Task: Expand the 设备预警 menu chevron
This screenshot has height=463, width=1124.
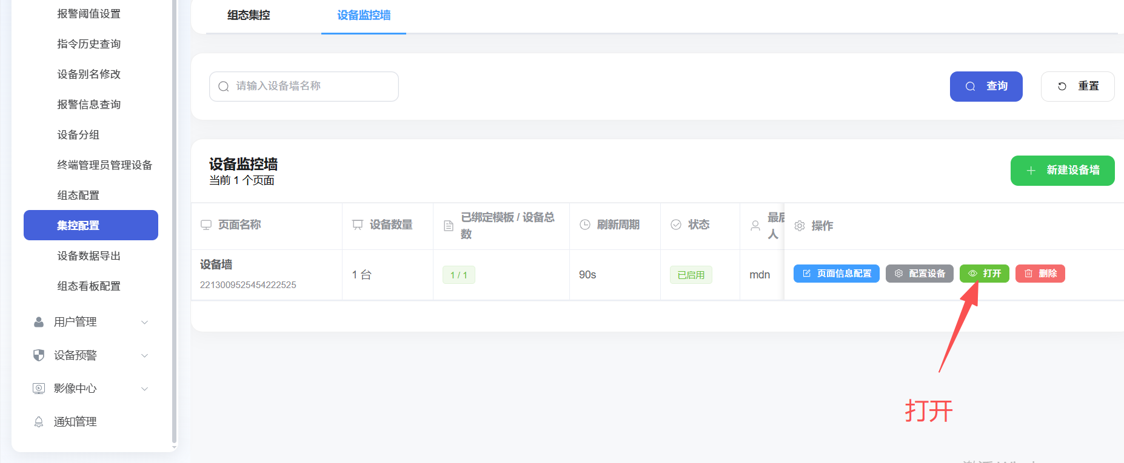Action: 144,355
